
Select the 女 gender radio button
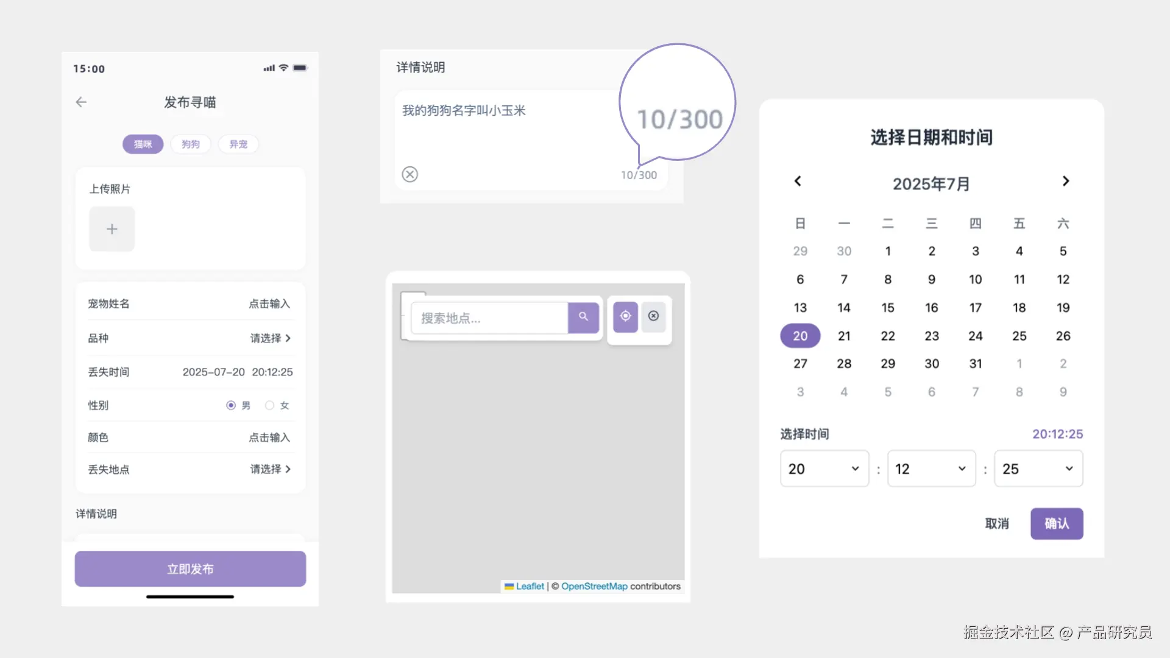(x=270, y=405)
